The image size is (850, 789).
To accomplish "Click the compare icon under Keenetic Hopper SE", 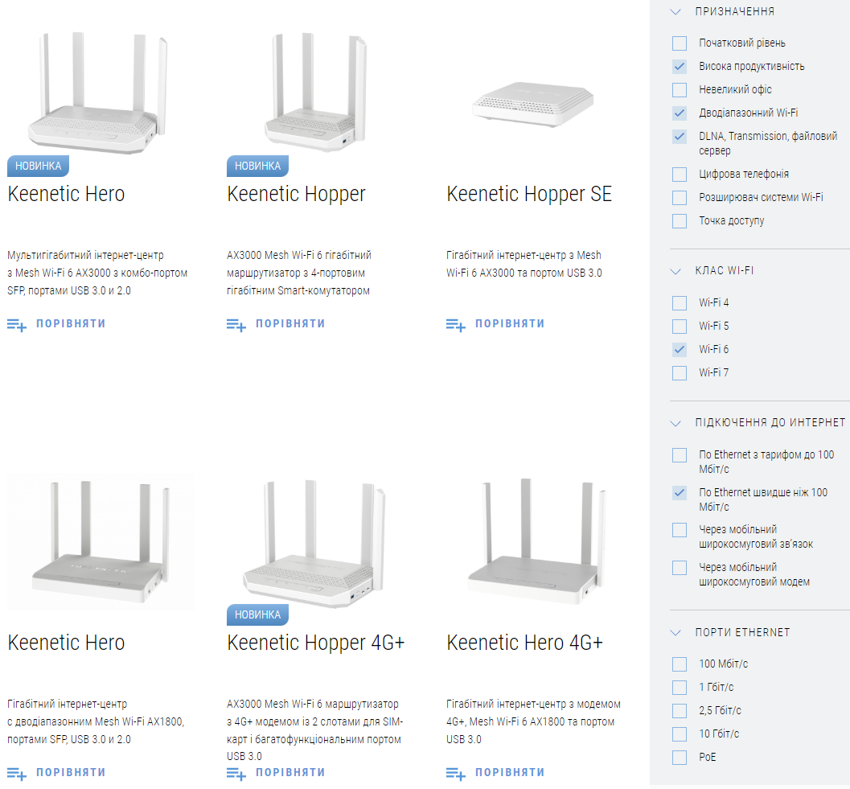I will [x=455, y=325].
